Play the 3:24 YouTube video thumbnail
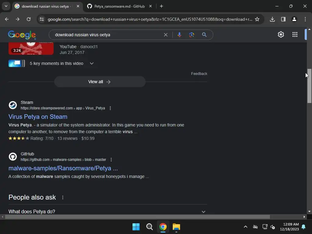This screenshot has width=312, height=234. 31,48
